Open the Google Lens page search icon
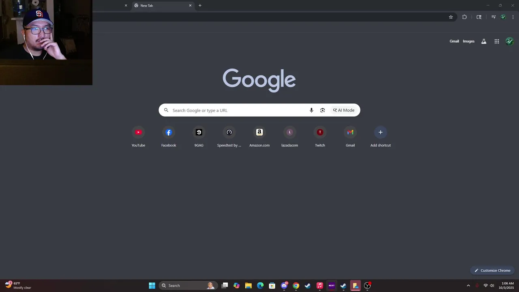The height and width of the screenshot is (292, 519). click(x=479, y=17)
